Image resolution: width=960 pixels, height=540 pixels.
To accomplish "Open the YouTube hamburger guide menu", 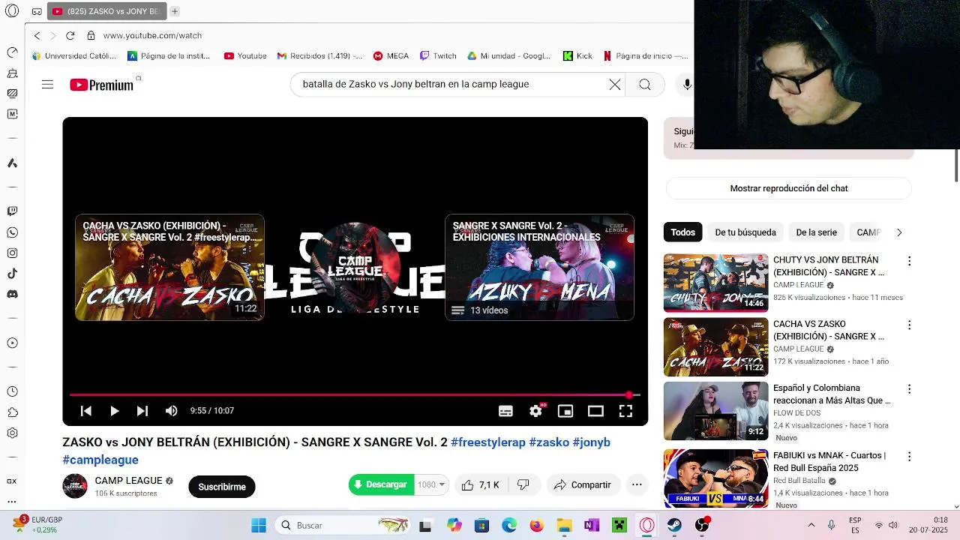I will [x=47, y=85].
